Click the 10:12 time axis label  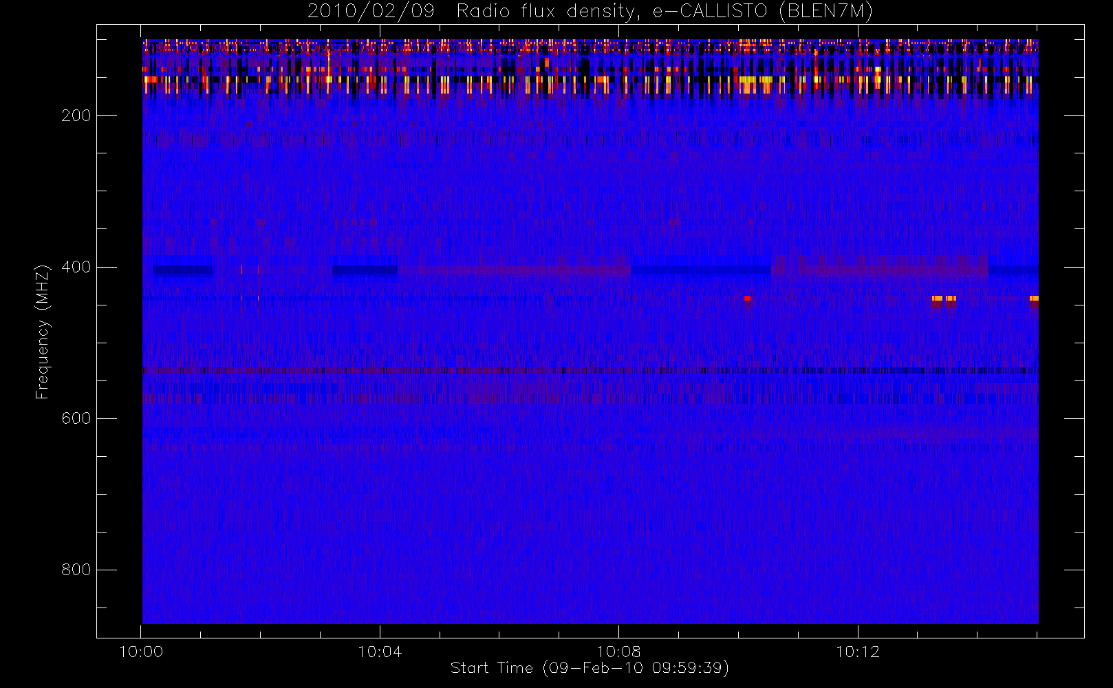(x=858, y=652)
